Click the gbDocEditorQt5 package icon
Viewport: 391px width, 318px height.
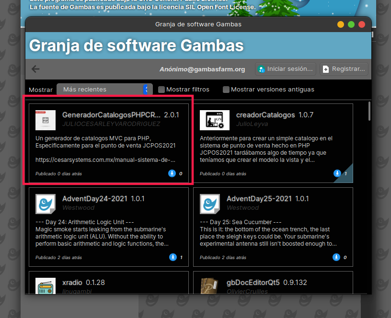pos(210,285)
